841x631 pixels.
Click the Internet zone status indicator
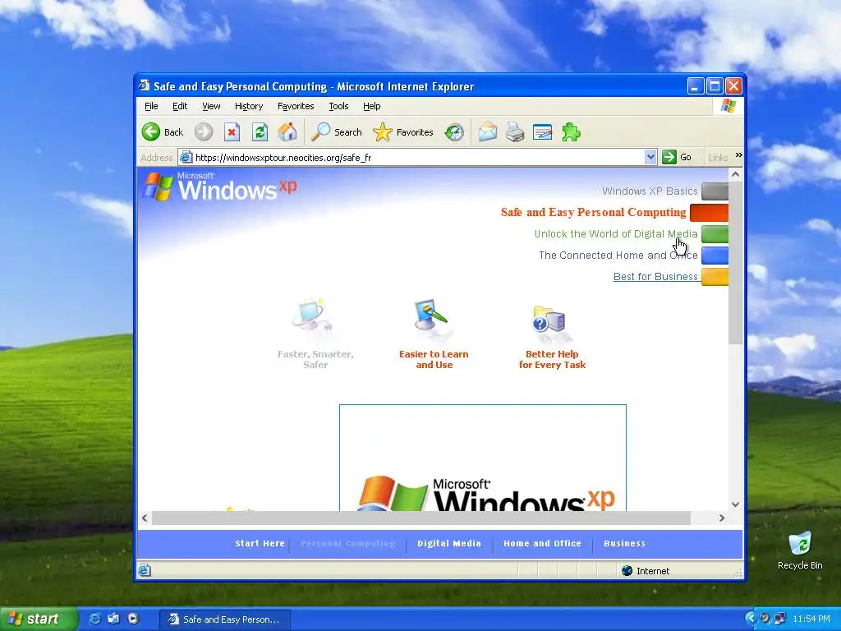(646, 571)
